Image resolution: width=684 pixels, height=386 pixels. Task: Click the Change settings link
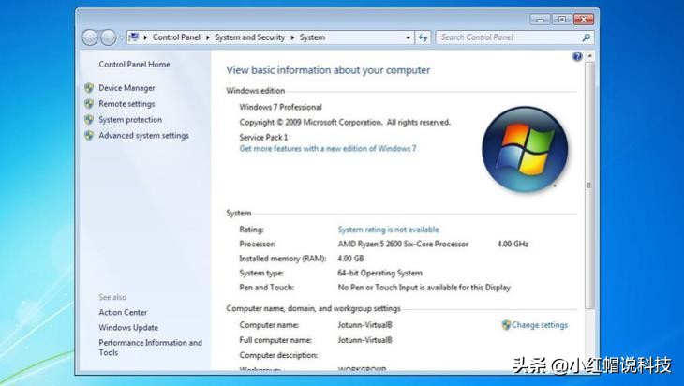pos(540,325)
